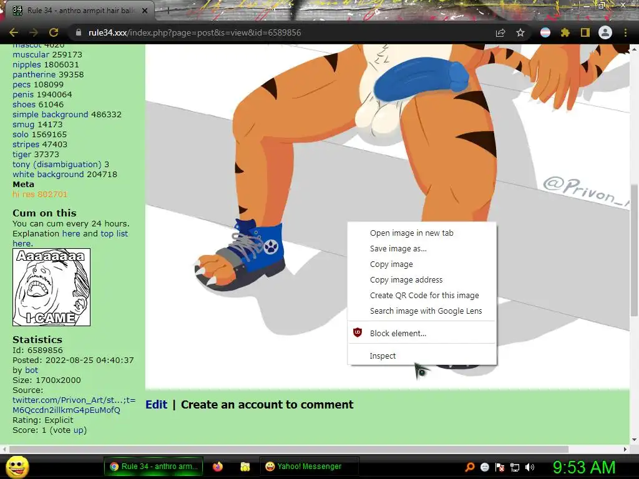Bookmark this page with the star icon
Viewport: 639px width, 479px height.
(x=520, y=32)
